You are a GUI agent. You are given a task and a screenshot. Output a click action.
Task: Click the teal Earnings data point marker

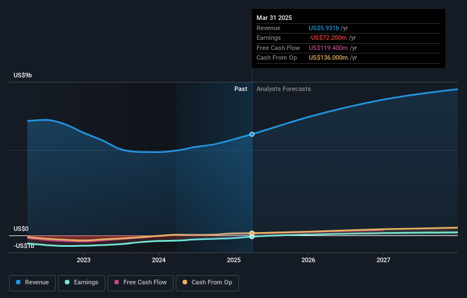252,237
